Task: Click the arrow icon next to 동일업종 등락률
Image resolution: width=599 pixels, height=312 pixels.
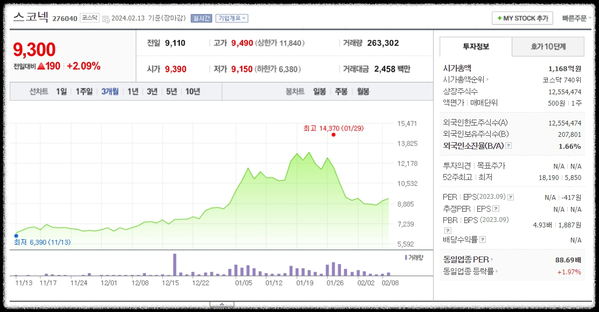Action: pyautogui.click(x=497, y=272)
